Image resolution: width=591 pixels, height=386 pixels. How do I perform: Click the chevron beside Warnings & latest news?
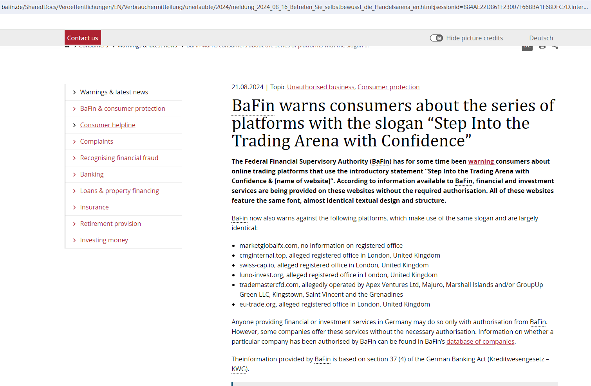74,92
